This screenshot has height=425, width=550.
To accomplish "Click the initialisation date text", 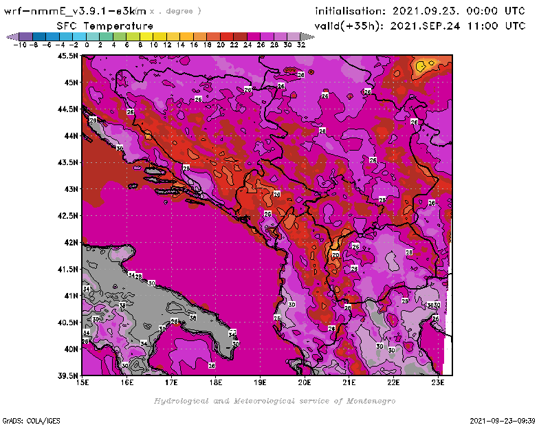I will tap(419, 11).
